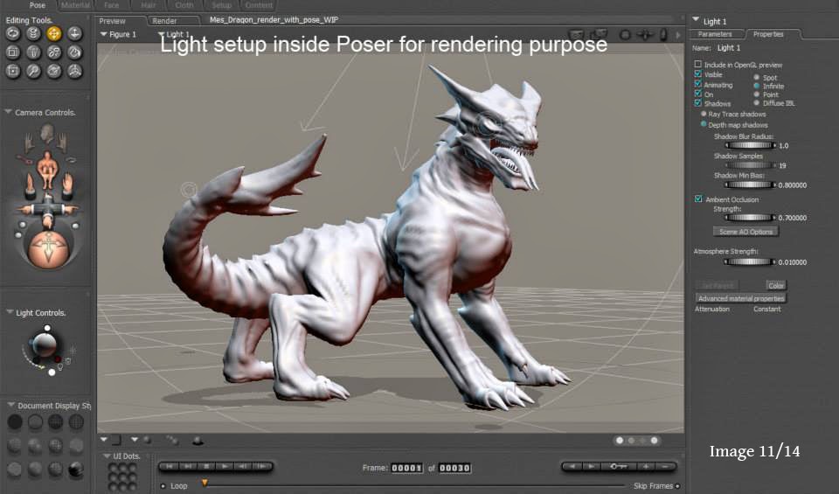This screenshot has height=494, width=839.
Task: Switch to the Parameters tab
Action: point(715,34)
